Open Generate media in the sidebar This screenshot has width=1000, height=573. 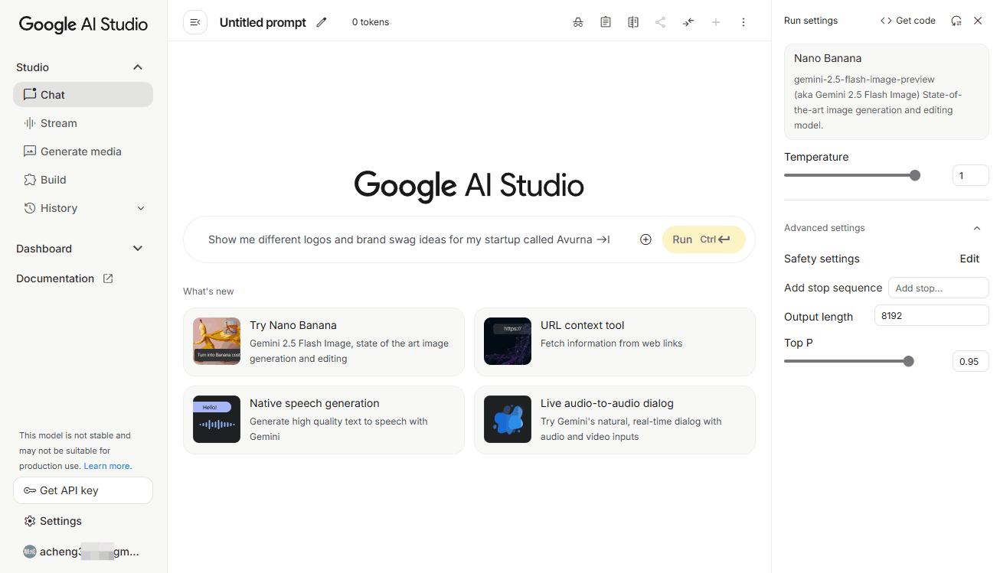(83, 151)
